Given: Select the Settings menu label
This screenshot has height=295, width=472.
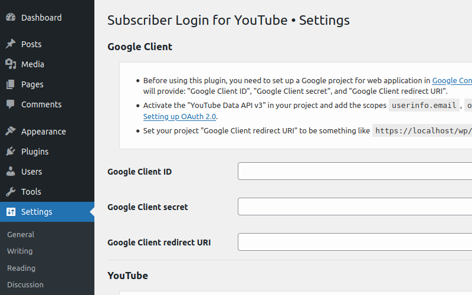Looking at the screenshot, I should pyautogui.click(x=37, y=212).
